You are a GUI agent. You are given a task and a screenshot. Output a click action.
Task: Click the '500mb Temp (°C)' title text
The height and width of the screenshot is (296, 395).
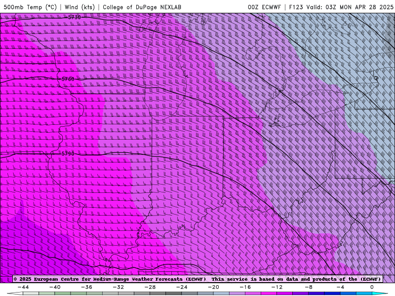point(30,7)
